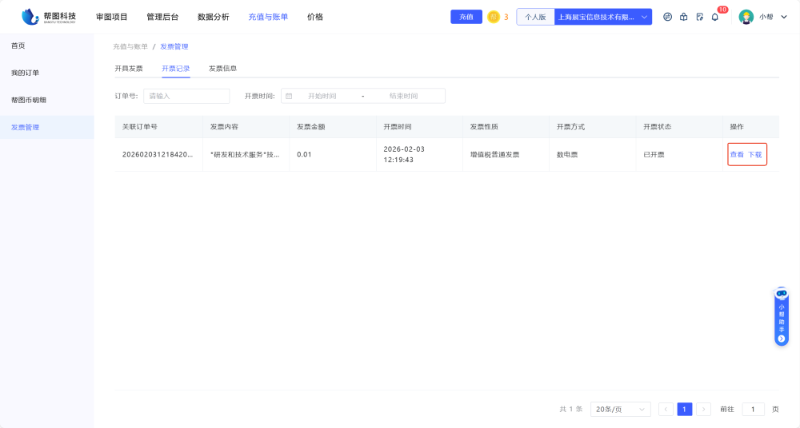800x428 pixels.
Task: Click the 充值 button
Action: click(x=466, y=17)
